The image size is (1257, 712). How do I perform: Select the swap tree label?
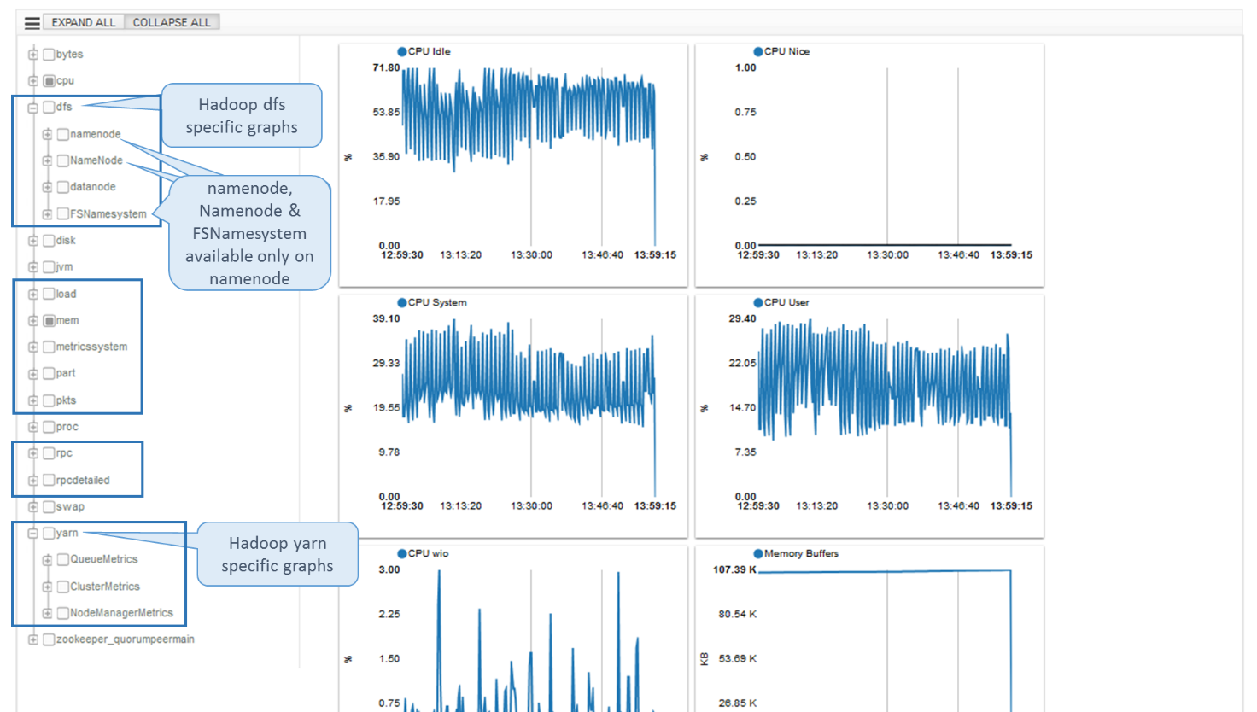70,506
